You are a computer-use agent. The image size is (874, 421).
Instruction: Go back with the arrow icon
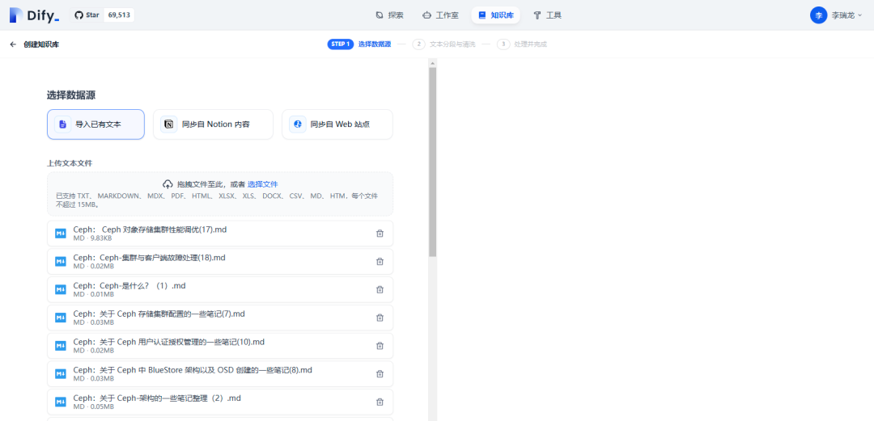pyautogui.click(x=14, y=44)
